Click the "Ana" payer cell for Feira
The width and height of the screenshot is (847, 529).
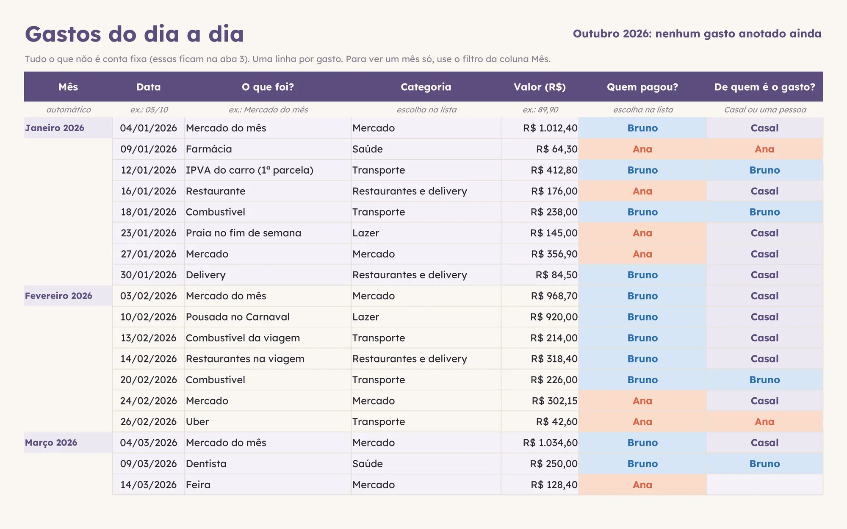coord(642,485)
